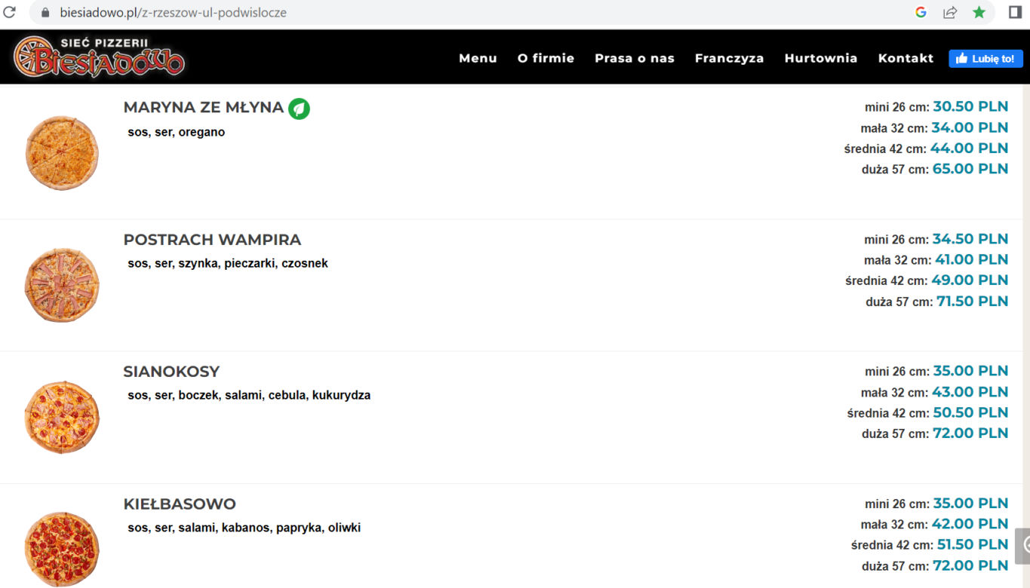The image size is (1030, 588).
Task: Visit the Hurtownia page link
Action: coord(821,58)
